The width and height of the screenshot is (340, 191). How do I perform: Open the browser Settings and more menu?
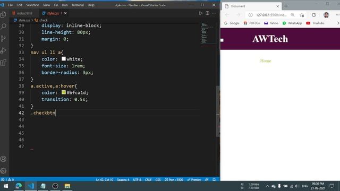(337, 15)
